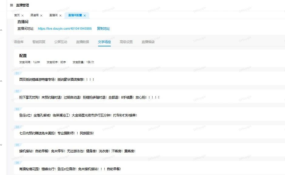
Task: Close the 直播间 tab
Action: 60,15
